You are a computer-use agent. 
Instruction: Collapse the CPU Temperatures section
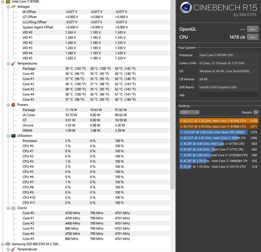pos(8,64)
